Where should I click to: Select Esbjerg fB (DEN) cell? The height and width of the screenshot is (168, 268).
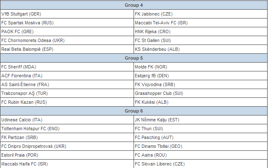[x=152, y=76]
